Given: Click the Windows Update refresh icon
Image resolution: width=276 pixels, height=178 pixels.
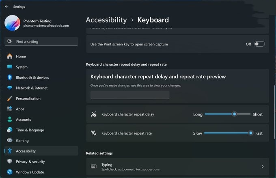Looking at the screenshot, I should coord(10,172).
